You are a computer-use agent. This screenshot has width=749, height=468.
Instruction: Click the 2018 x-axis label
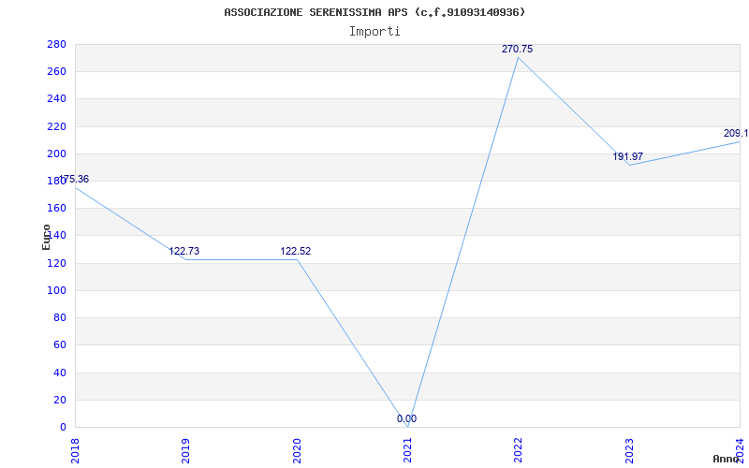[x=75, y=451]
